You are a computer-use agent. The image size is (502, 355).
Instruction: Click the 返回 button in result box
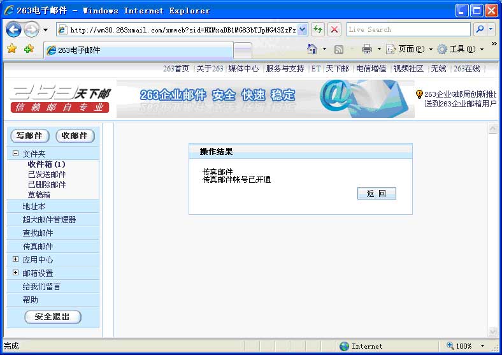click(x=376, y=194)
